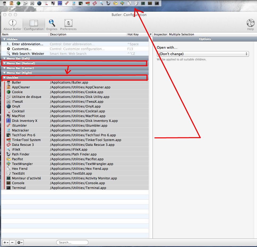Select the Disk Inventory X list row
The image size is (257, 247).
(25, 121)
